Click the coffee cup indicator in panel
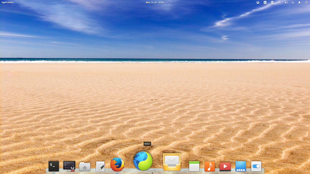Viewport: 310px width, 174px height. pos(258,2)
